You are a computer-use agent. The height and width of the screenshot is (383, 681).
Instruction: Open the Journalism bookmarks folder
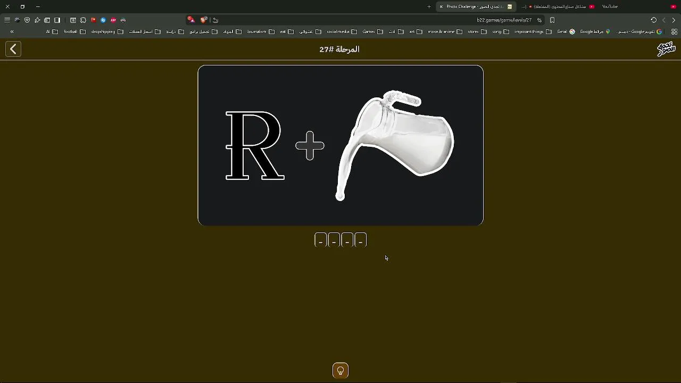click(261, 31)
